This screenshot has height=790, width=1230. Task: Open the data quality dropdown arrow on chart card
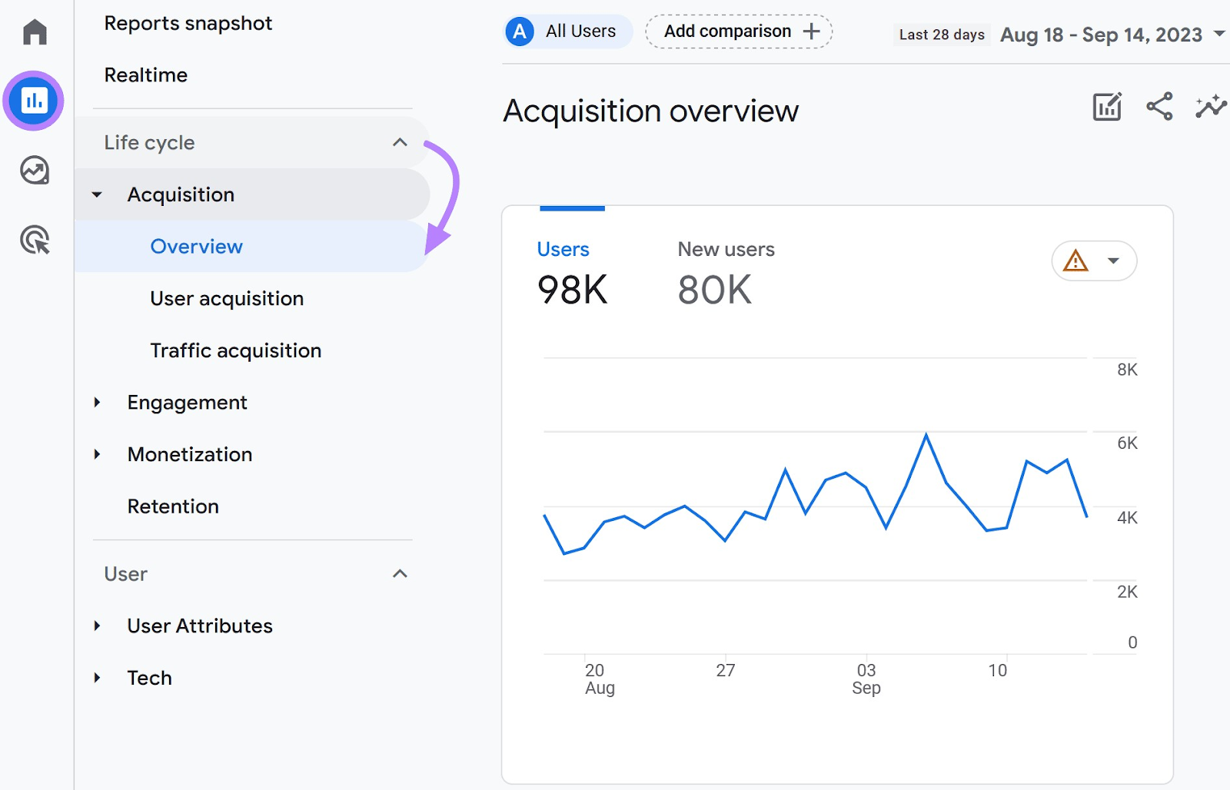click(1115, 261)
